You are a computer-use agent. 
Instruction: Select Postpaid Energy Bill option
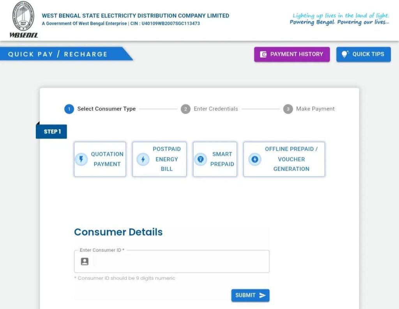coord(159,159)
